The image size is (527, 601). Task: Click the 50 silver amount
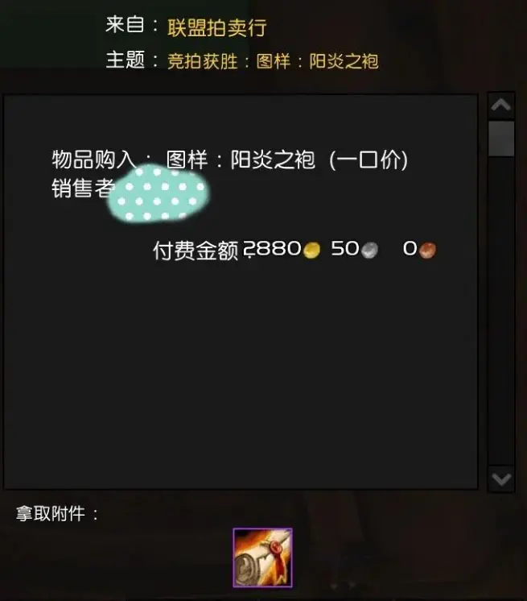(x=345, y=248)
